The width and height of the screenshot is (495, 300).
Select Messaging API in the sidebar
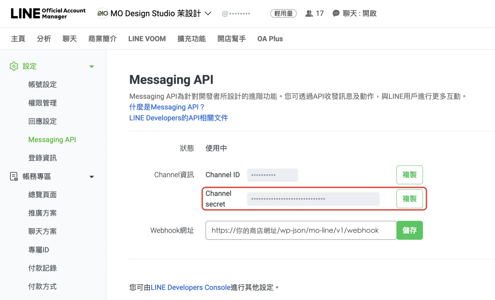coord(52,140)
